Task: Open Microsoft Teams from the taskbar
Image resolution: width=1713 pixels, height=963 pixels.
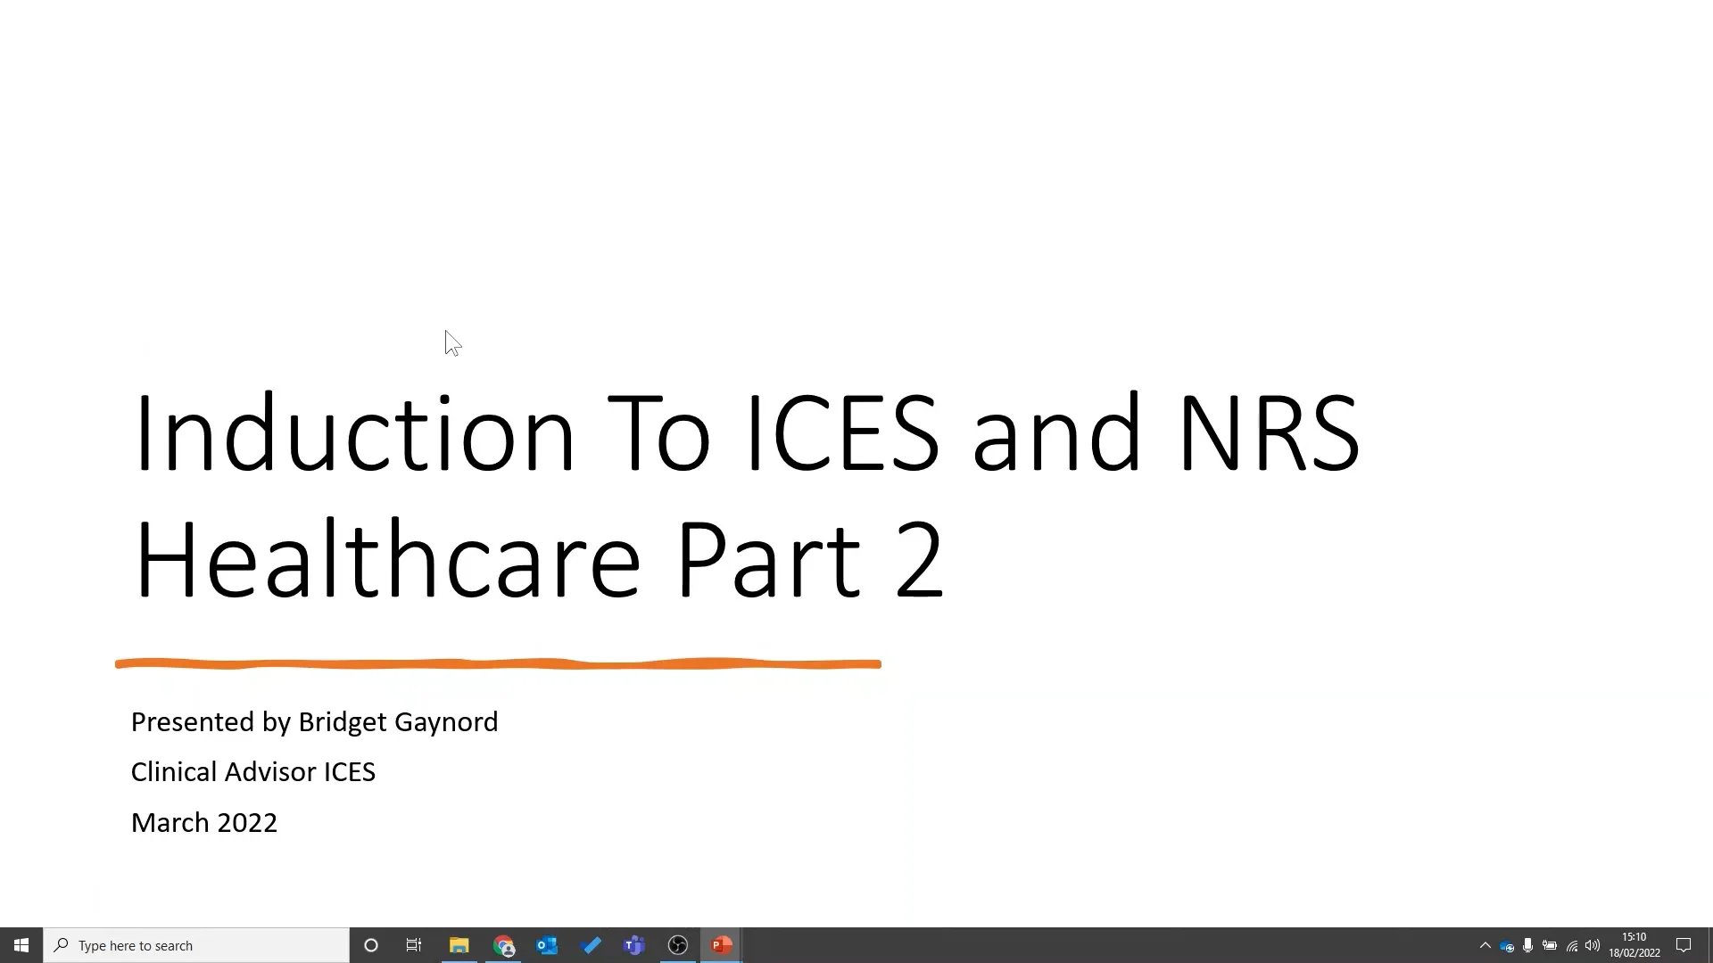Action: pyautogui.click(x=634, y=945)
